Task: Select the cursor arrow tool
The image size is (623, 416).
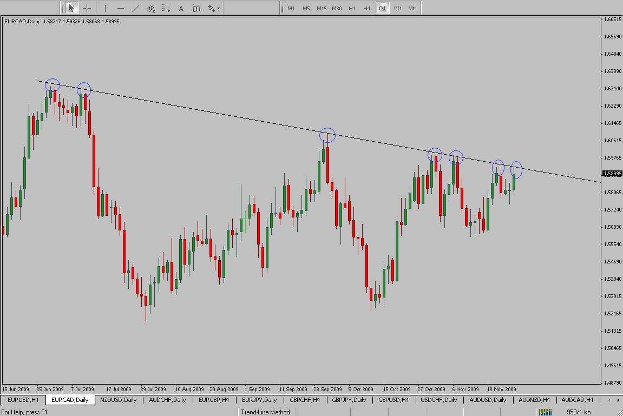Action: tap(71, 8)
